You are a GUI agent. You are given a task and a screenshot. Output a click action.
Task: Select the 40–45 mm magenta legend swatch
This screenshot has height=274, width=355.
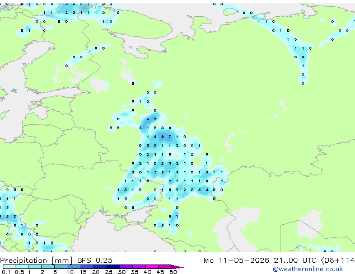pyautogui.click(x=152, y=267)
